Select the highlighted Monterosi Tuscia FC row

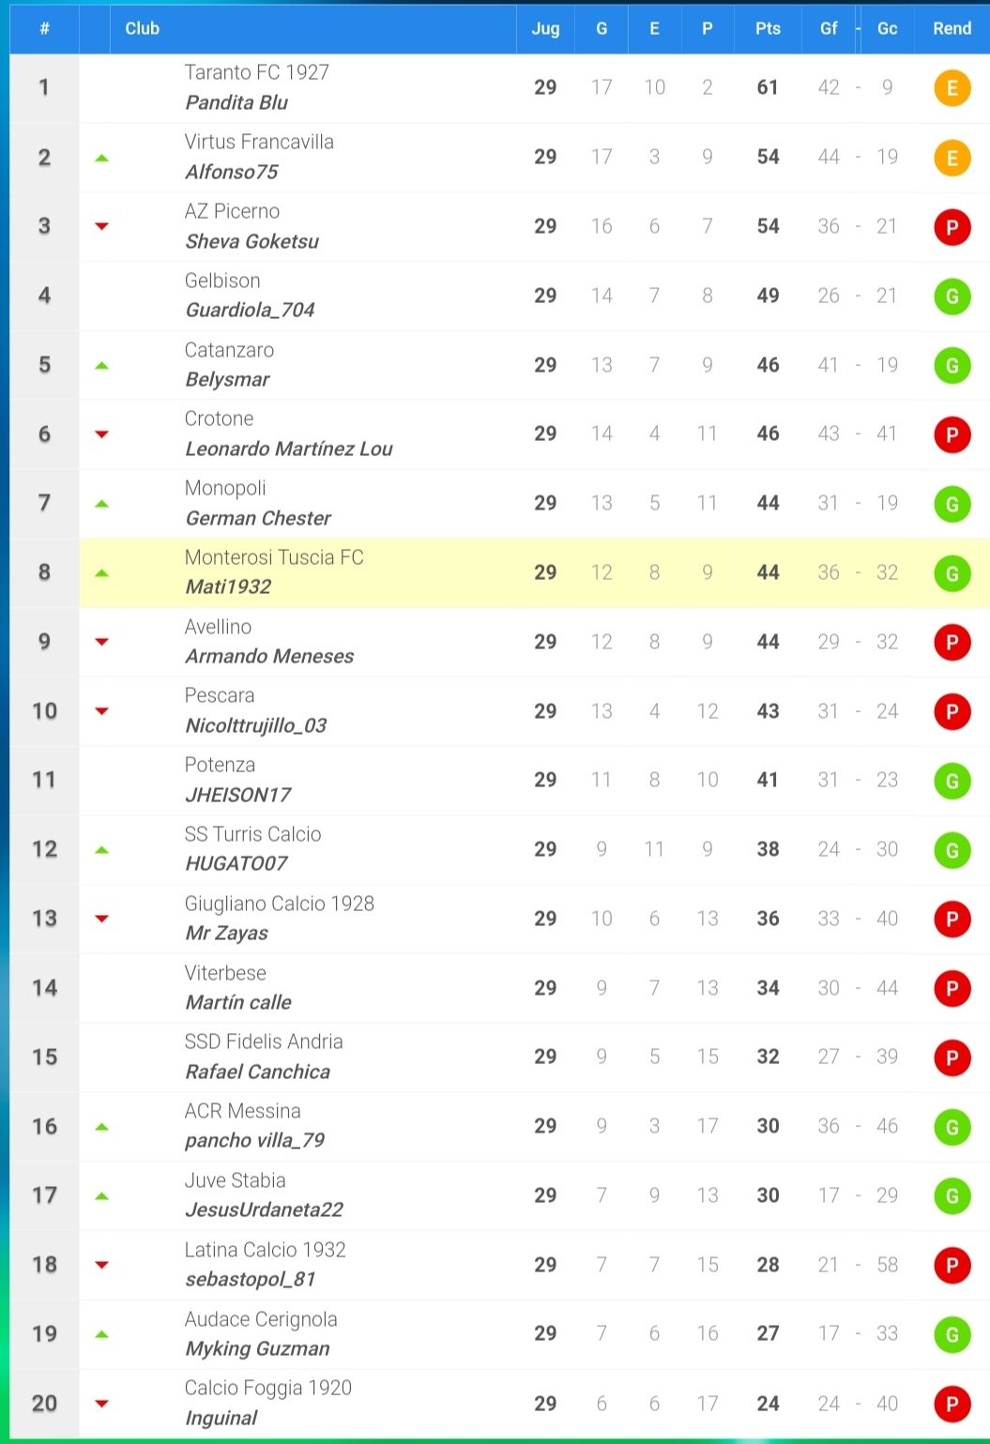coord(534,572)
